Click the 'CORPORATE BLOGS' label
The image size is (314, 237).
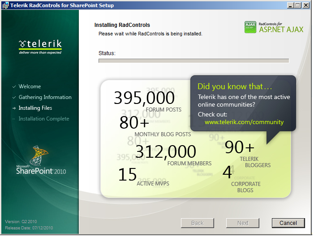246,187
